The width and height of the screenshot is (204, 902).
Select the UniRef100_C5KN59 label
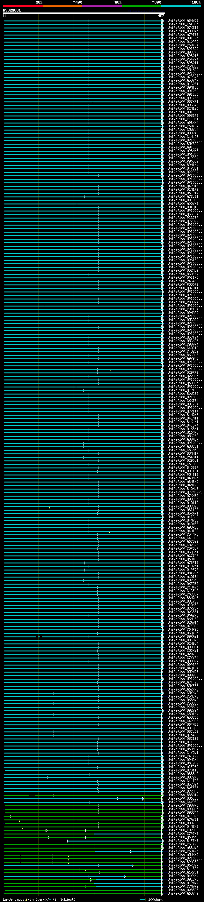(183, 450)
